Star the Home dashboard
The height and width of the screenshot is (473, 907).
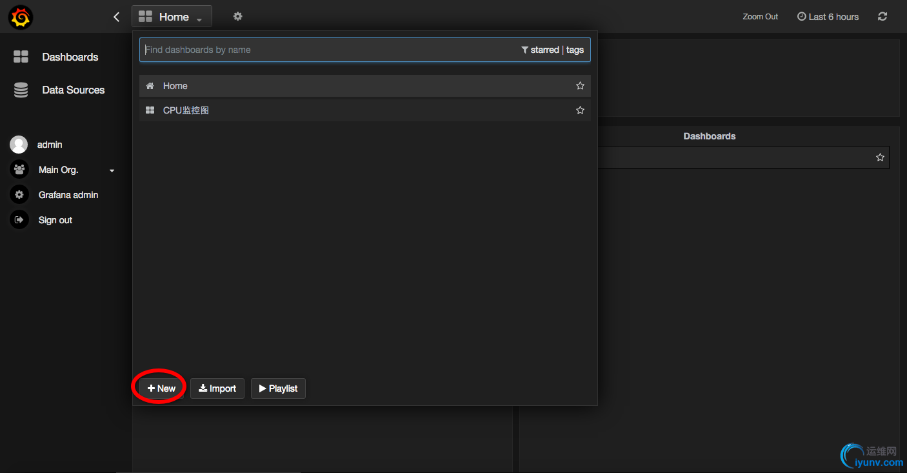(580, 86)
